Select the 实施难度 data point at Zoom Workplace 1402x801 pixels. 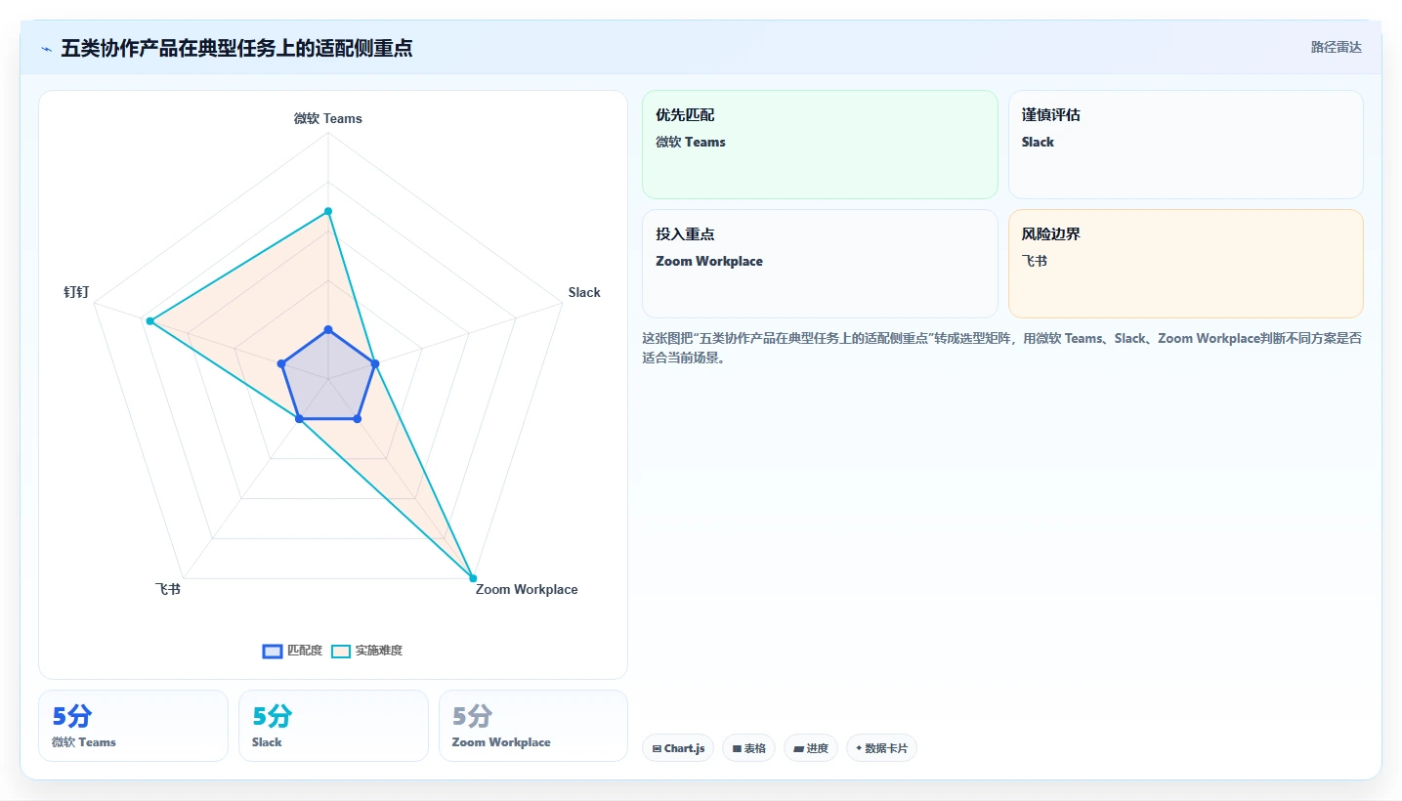(x=473, y=578)
